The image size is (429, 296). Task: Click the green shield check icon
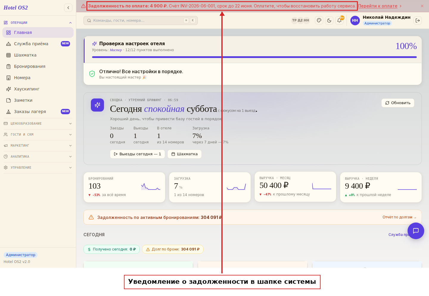point(92,74)
